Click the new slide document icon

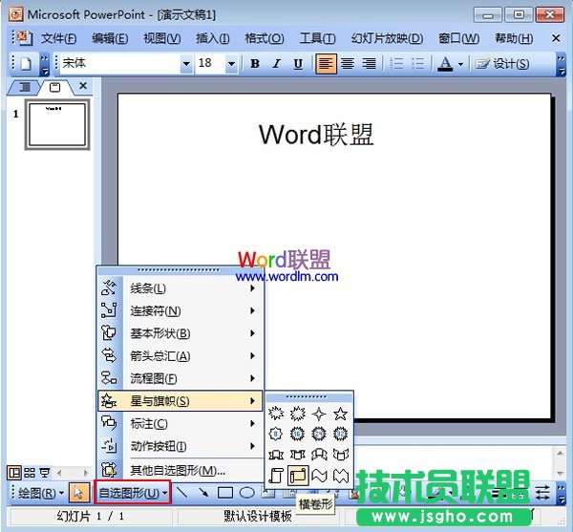click(x=26, y=64)
